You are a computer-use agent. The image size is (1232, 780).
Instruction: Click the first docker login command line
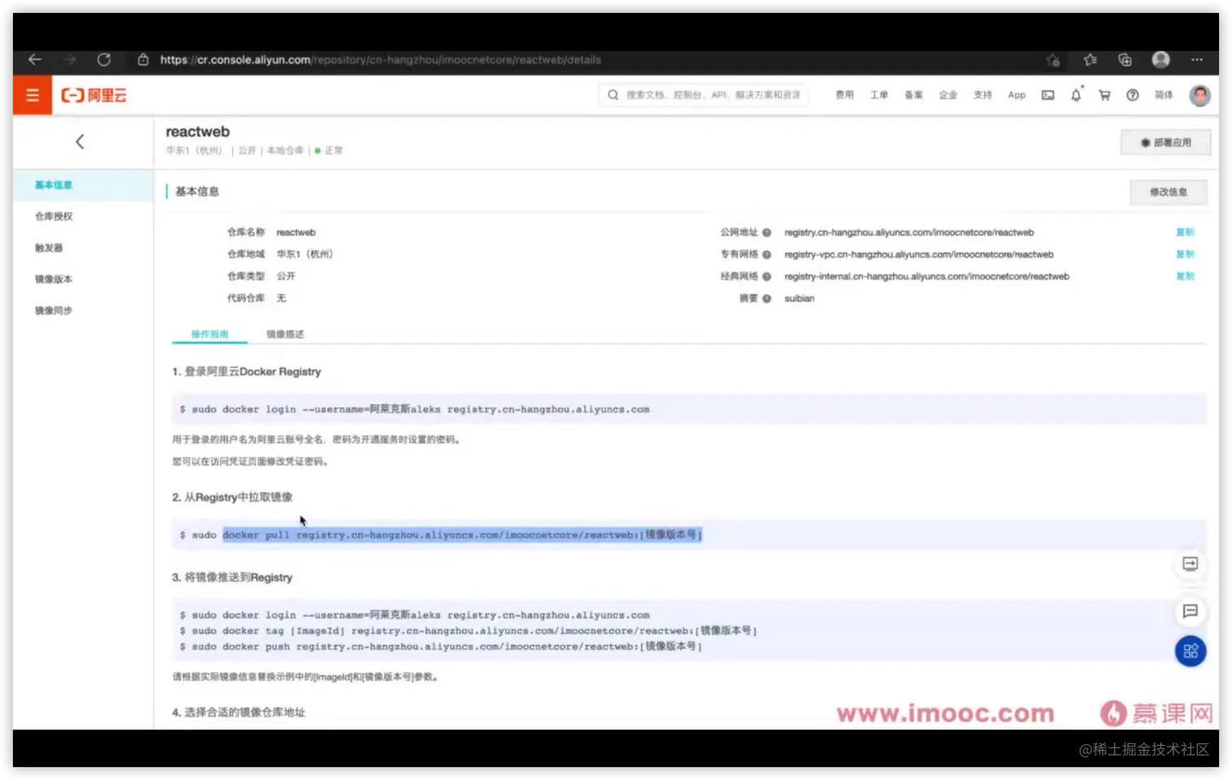pyautogui.click(x=415, y=410)
